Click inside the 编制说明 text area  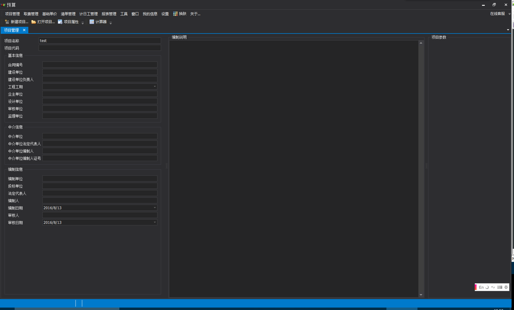pyautogui.click(x=294, y=169)
